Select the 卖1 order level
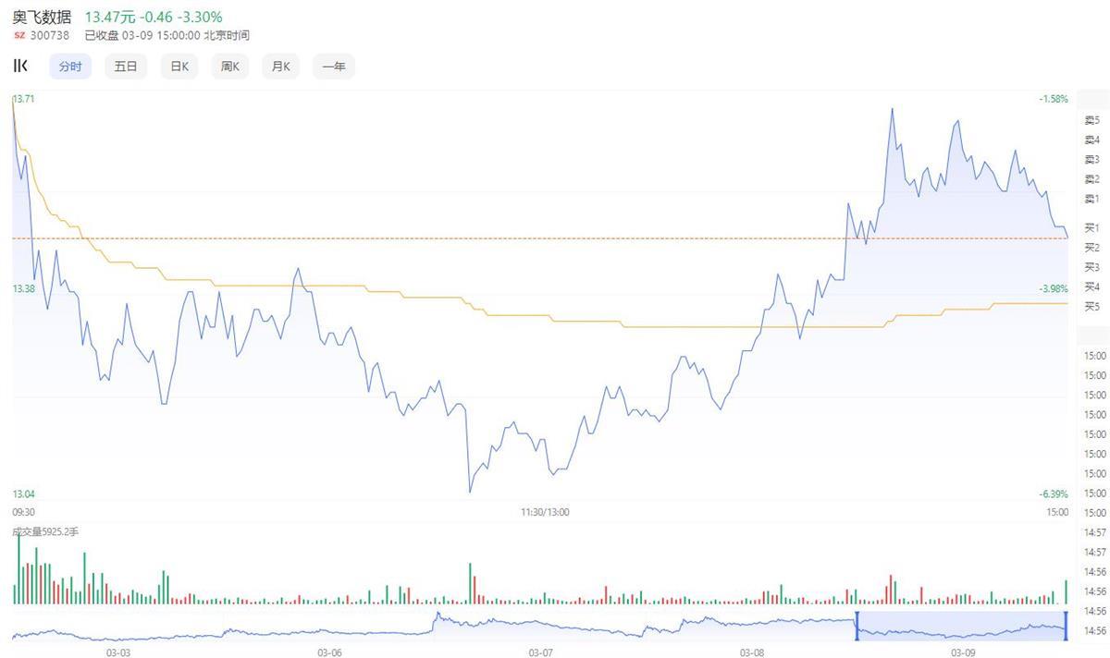The width and height of the screenshot is (1110, 658). tap(1091, 199)
